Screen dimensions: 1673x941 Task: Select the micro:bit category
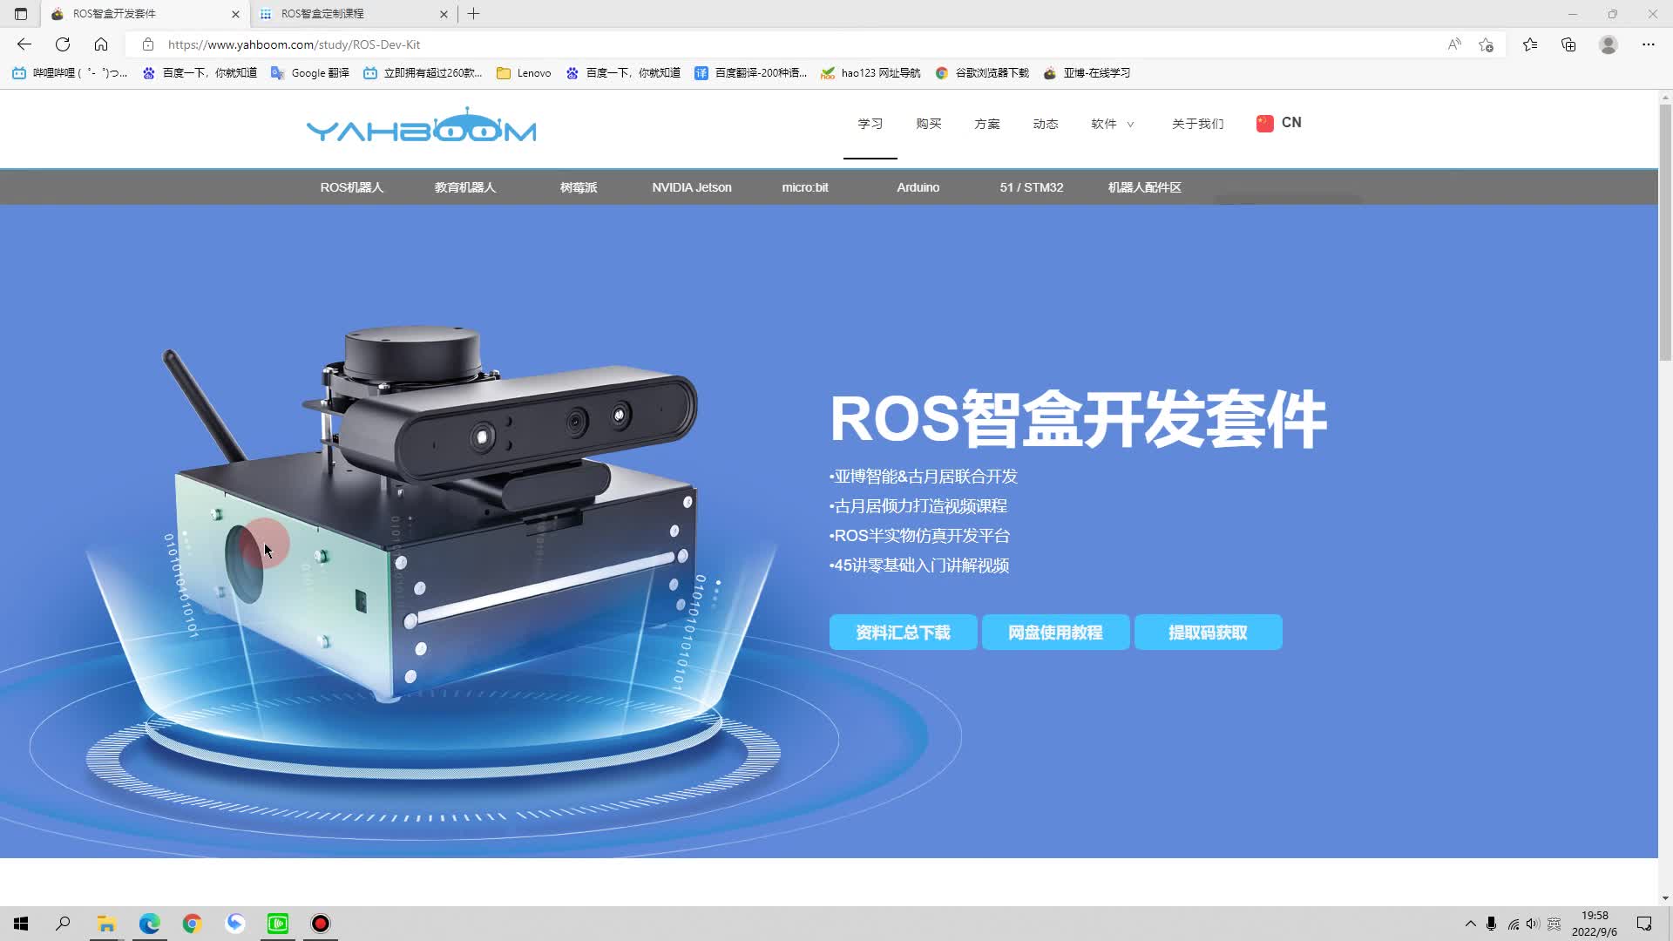tap(805, 187)
